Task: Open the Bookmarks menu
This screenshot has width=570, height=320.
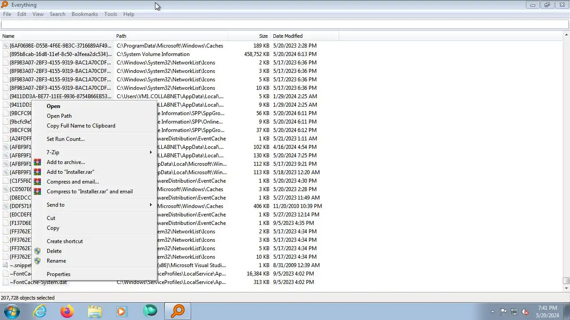Action: (x=85, y=14)
